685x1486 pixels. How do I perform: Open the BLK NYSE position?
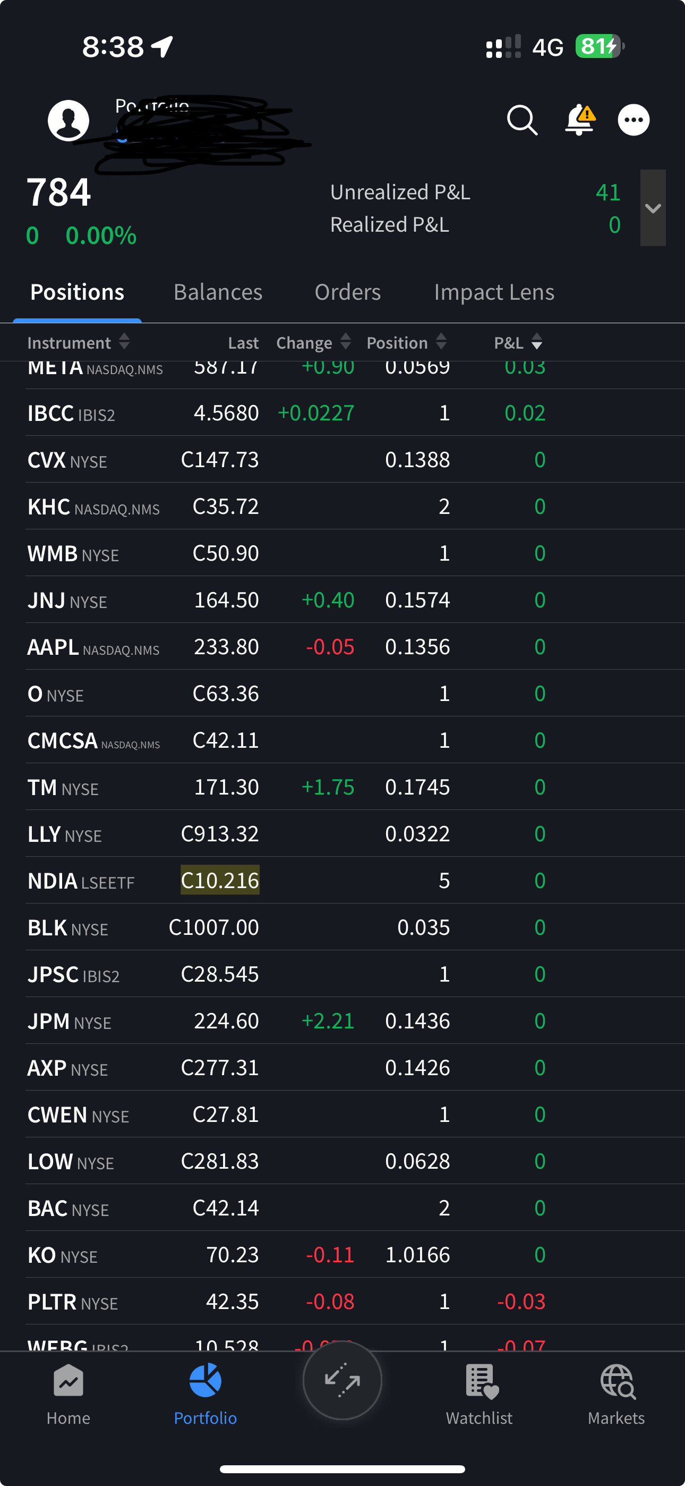[343, 926]
